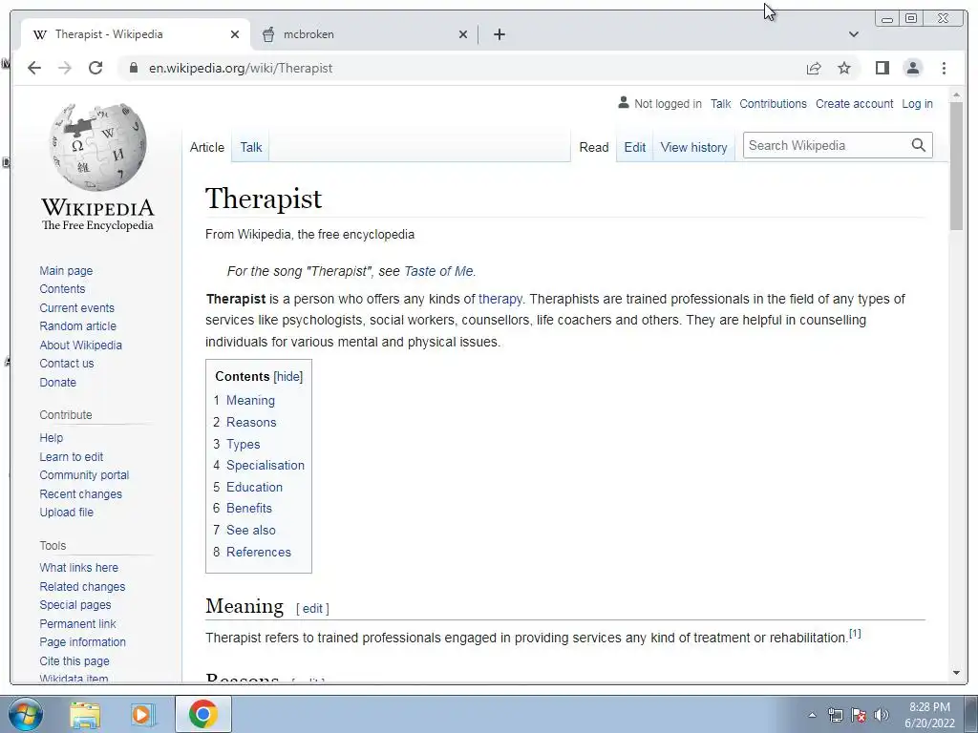Follow the therapy link in the intro
The width and height of the screenshot is (978, 733).
pos(500,299)
